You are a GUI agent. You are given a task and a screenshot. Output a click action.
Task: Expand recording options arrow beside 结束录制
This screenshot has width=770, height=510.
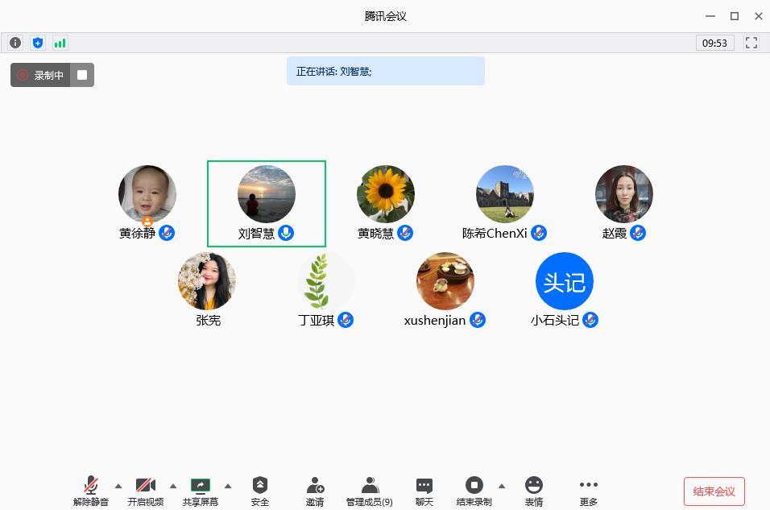(x=501, y=487)
